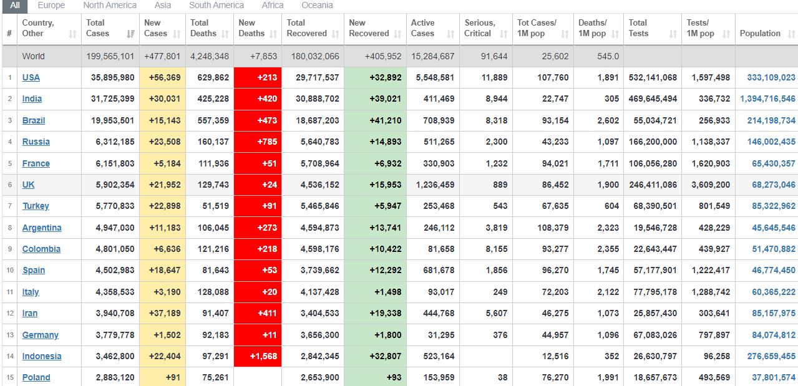Open the India country link
Viewport: 798px width, 386px height.
coord(32,99)
